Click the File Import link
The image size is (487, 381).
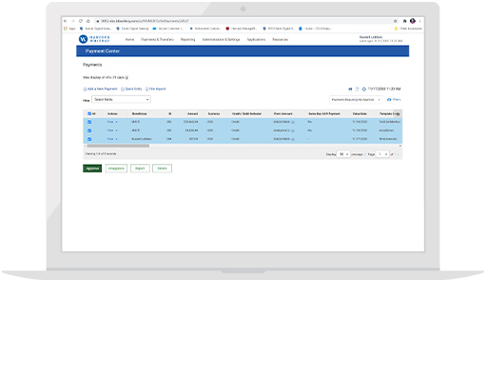tap(156, 89)
